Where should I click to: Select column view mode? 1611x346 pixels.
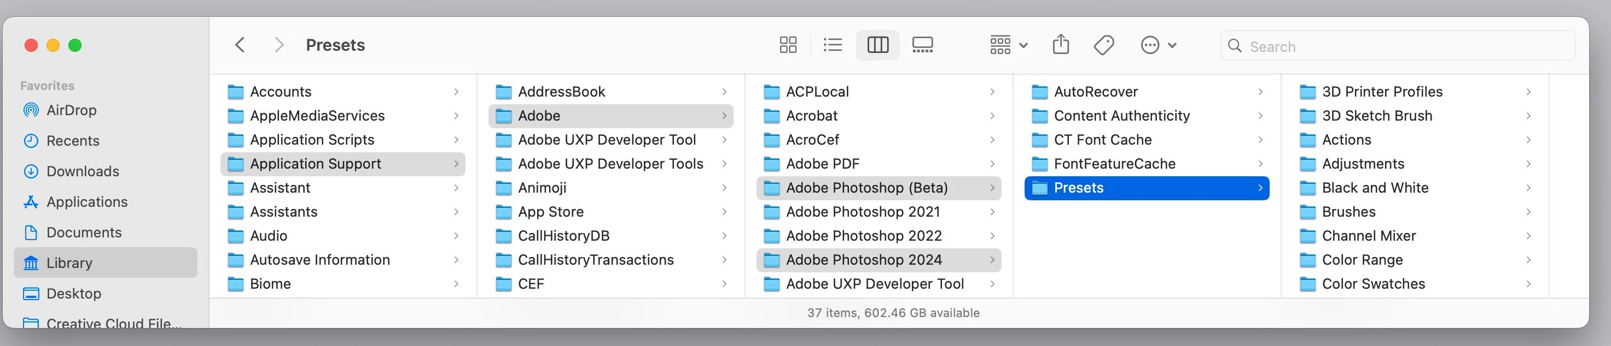(877, 45)
